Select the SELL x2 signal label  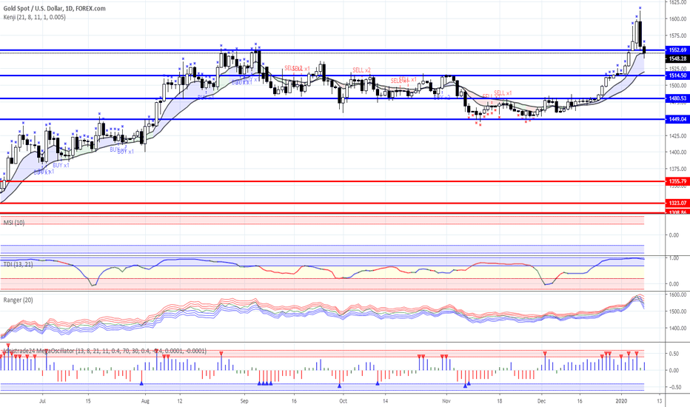361,70
